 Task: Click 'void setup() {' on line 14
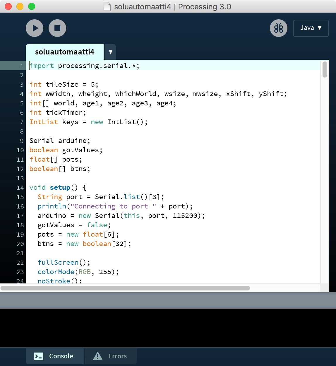coord(58,187)
